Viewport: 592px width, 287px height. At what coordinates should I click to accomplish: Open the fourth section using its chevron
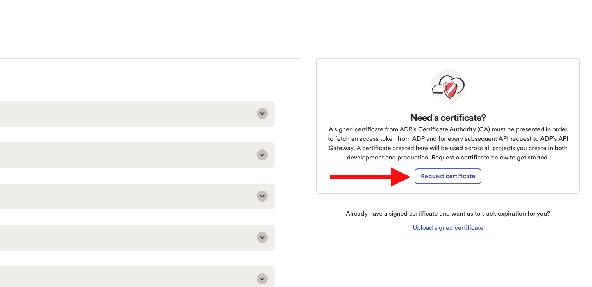click(262, 237)
